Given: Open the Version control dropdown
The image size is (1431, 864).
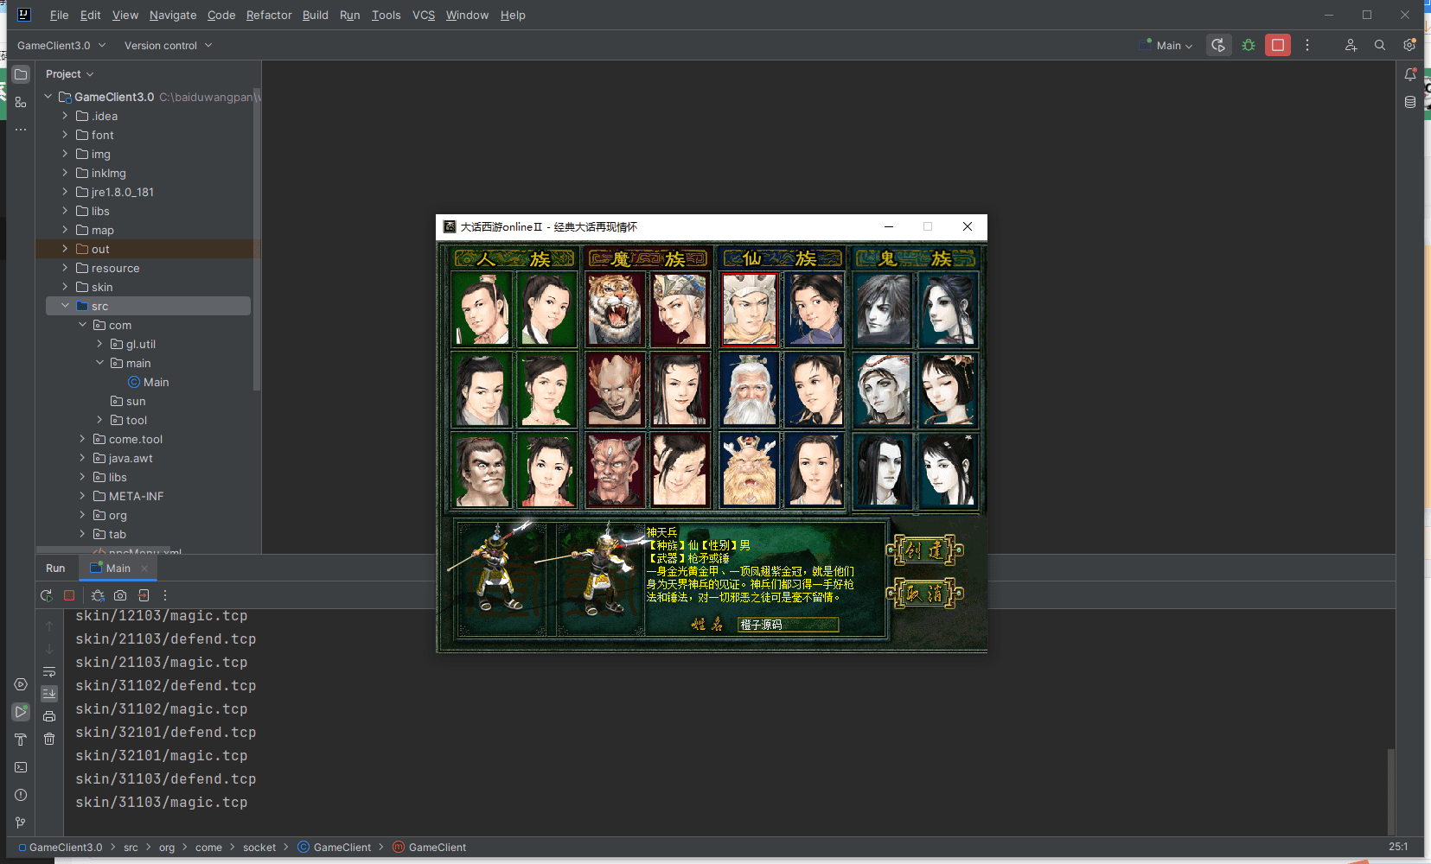Looking at the screenshot, I should (168, 46).
